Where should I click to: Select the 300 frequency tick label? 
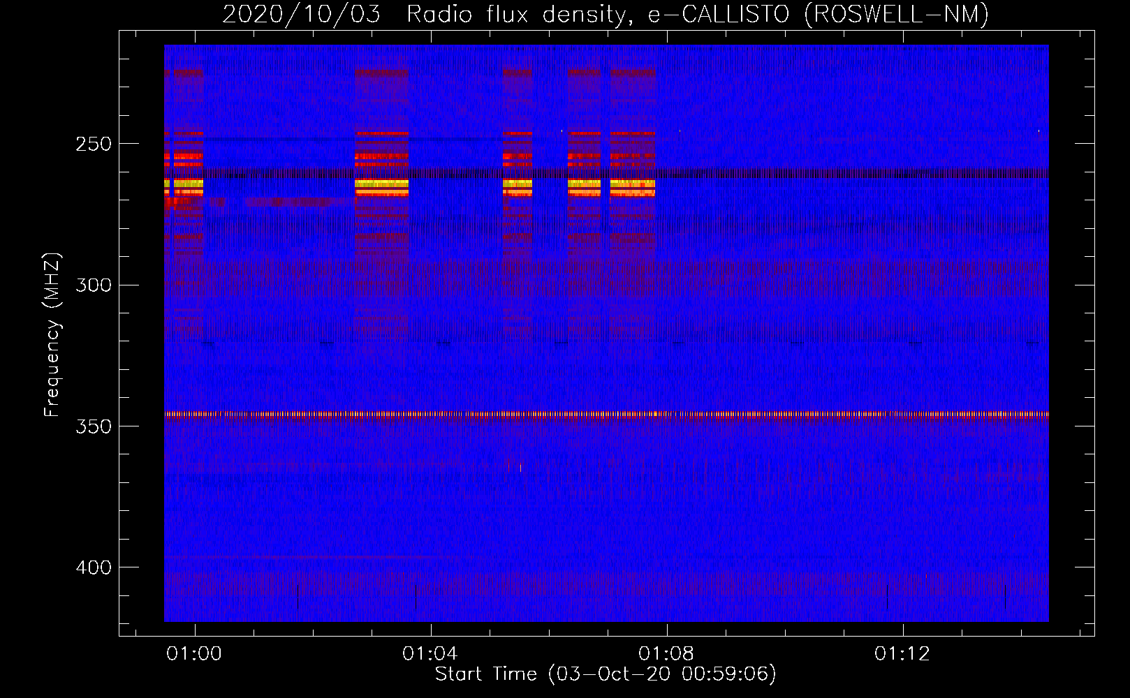tap(94, 285)
